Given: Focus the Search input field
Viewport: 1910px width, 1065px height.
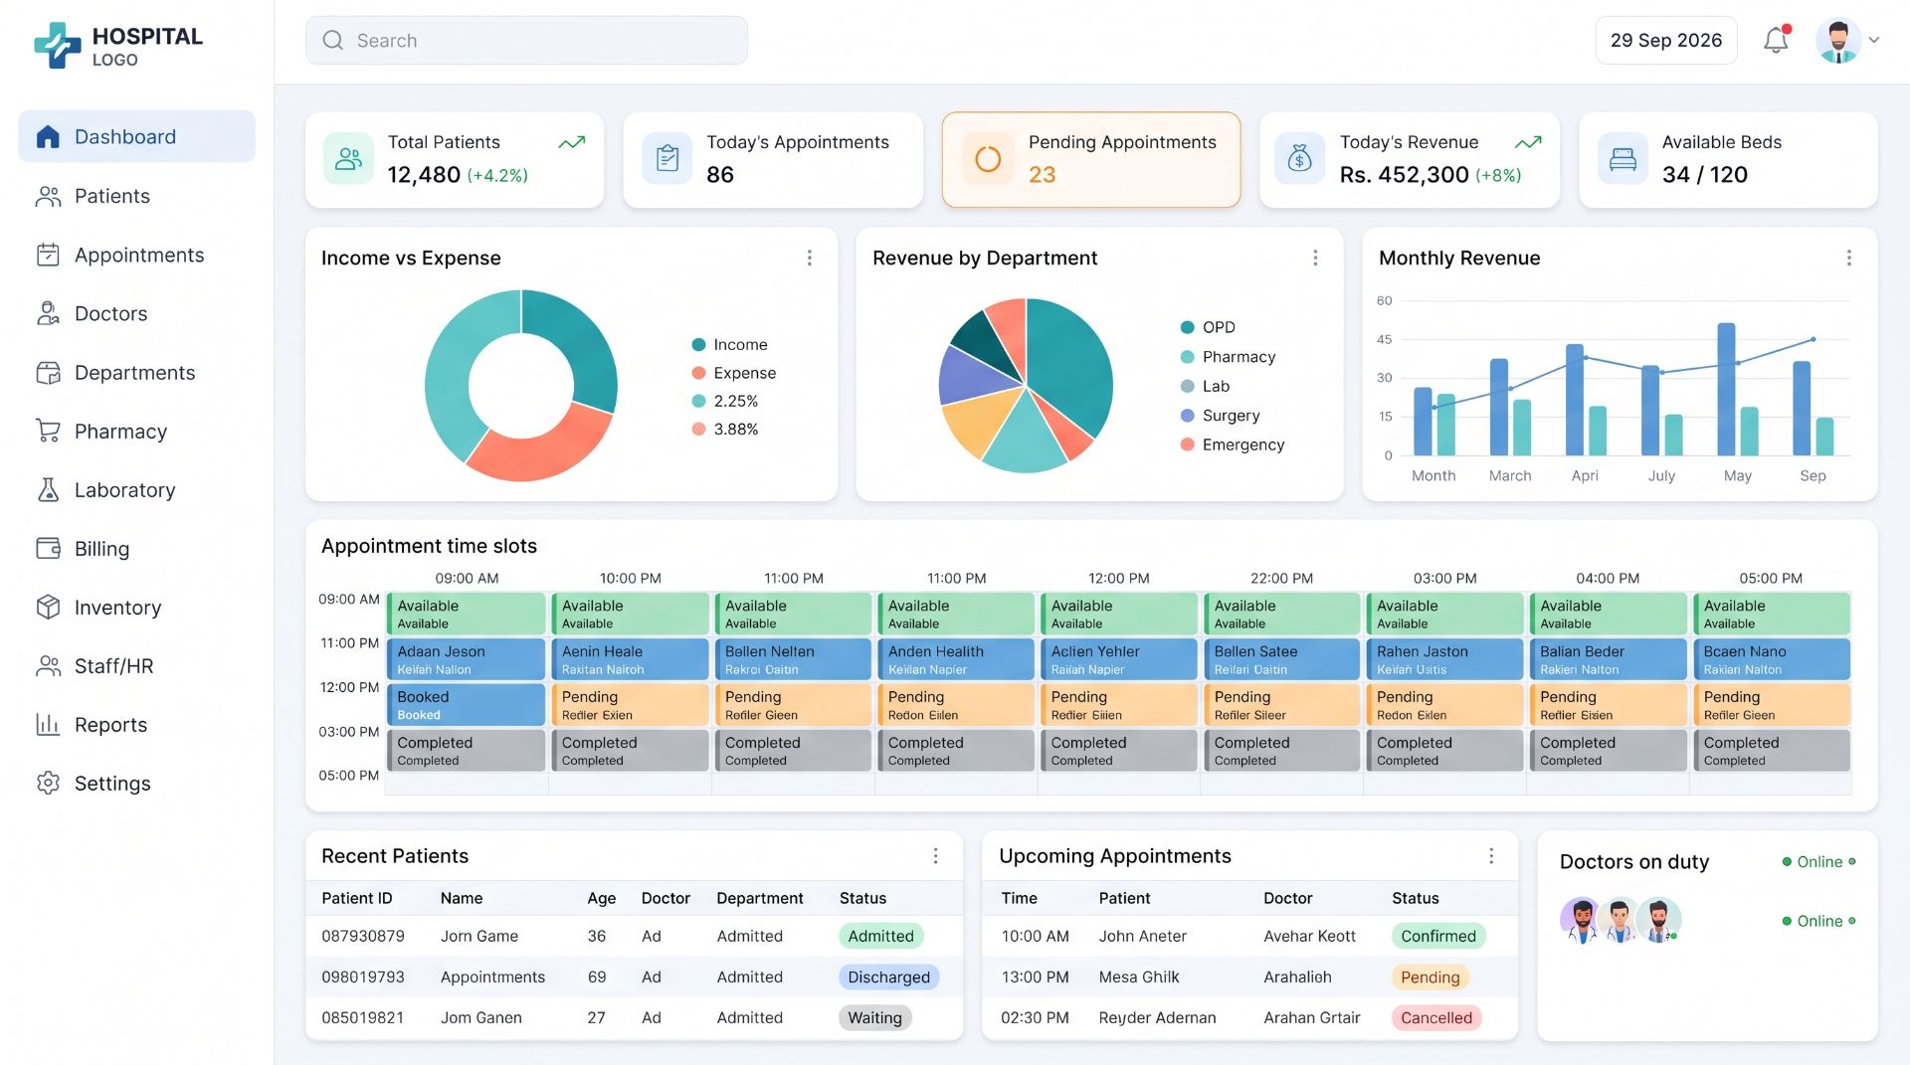Looking at the screenshot, I should (x=526, y=41).
